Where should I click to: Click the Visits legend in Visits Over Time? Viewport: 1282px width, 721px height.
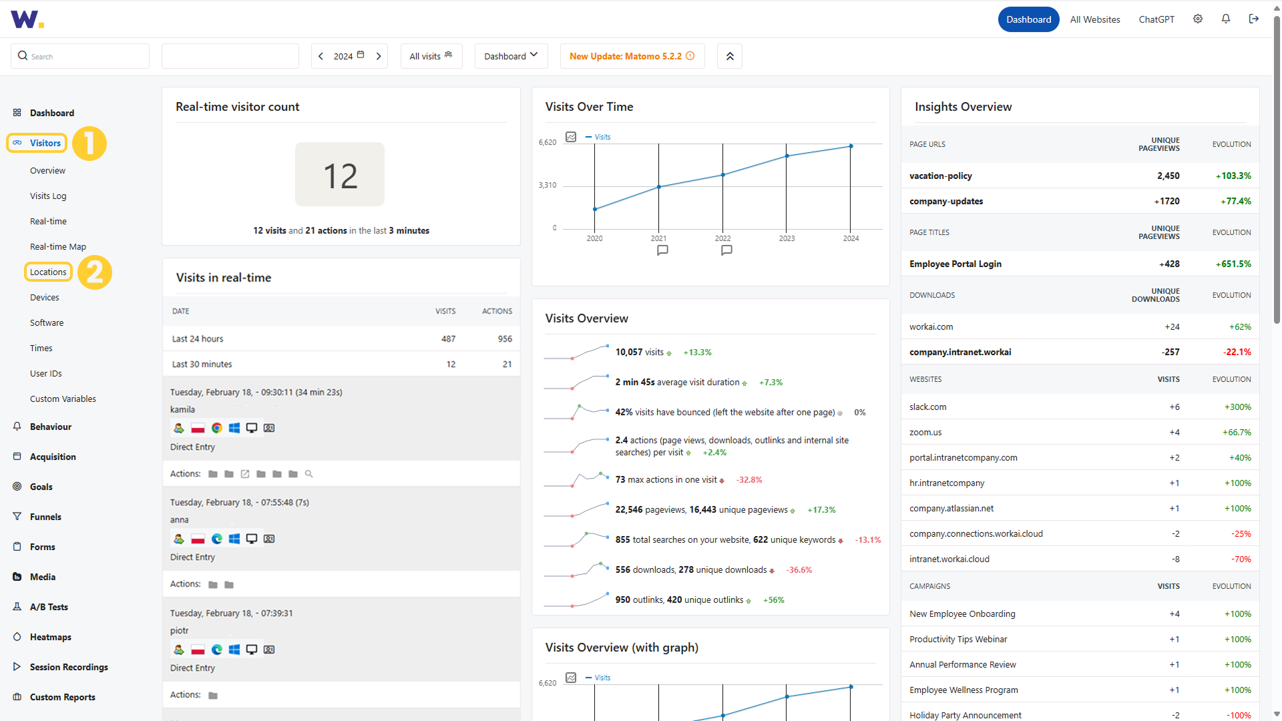(x=598, y=137)
